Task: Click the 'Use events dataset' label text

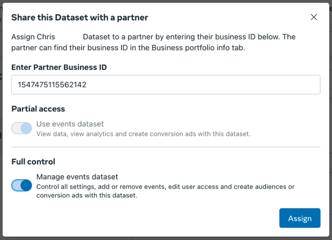Action: point(70,124)
